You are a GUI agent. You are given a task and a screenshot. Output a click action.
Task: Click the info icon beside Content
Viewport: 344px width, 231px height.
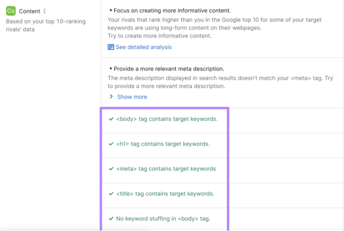point(44,11)
